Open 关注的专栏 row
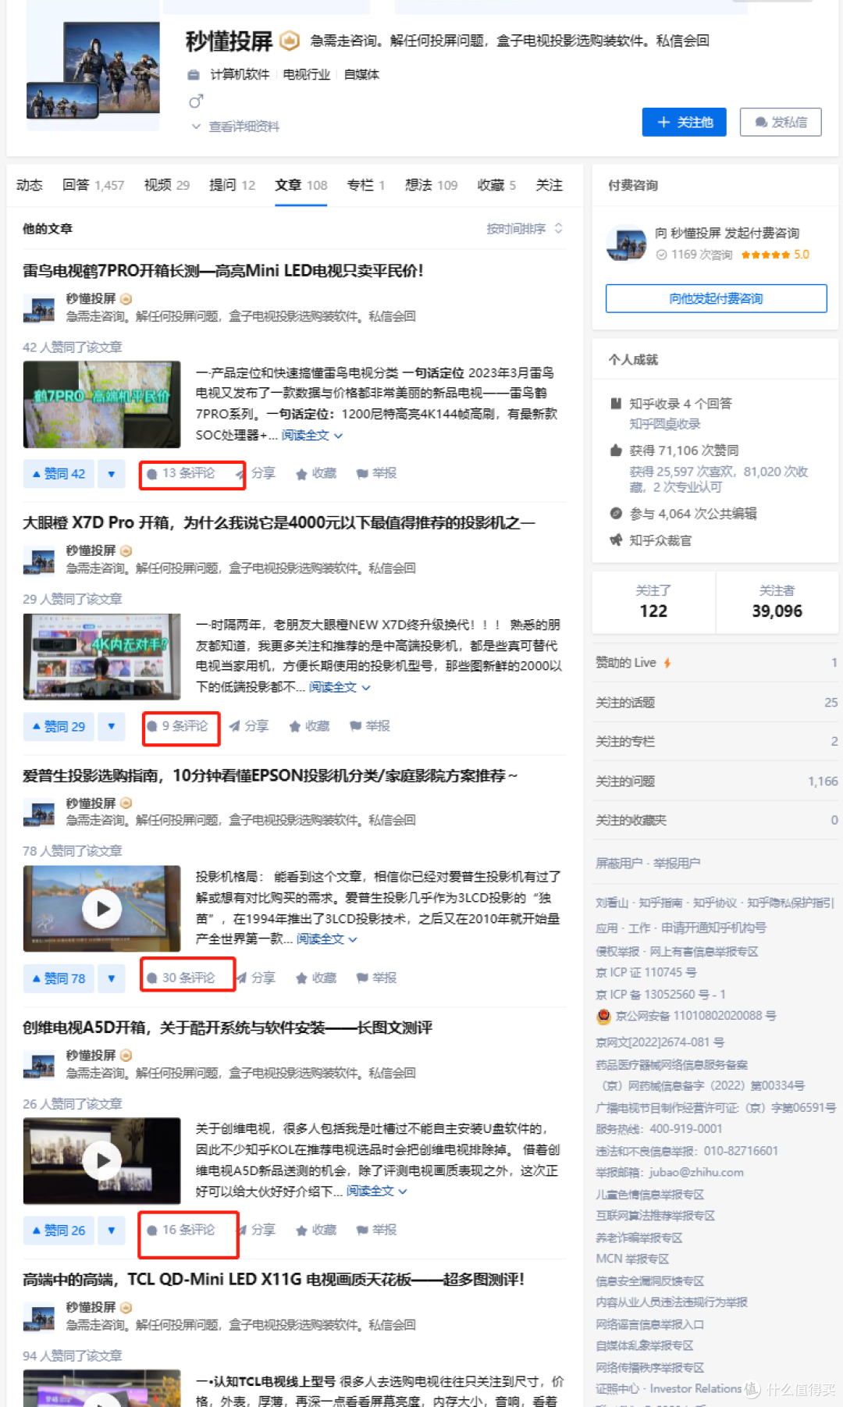The image size is (843, 1407). [716, 742]
